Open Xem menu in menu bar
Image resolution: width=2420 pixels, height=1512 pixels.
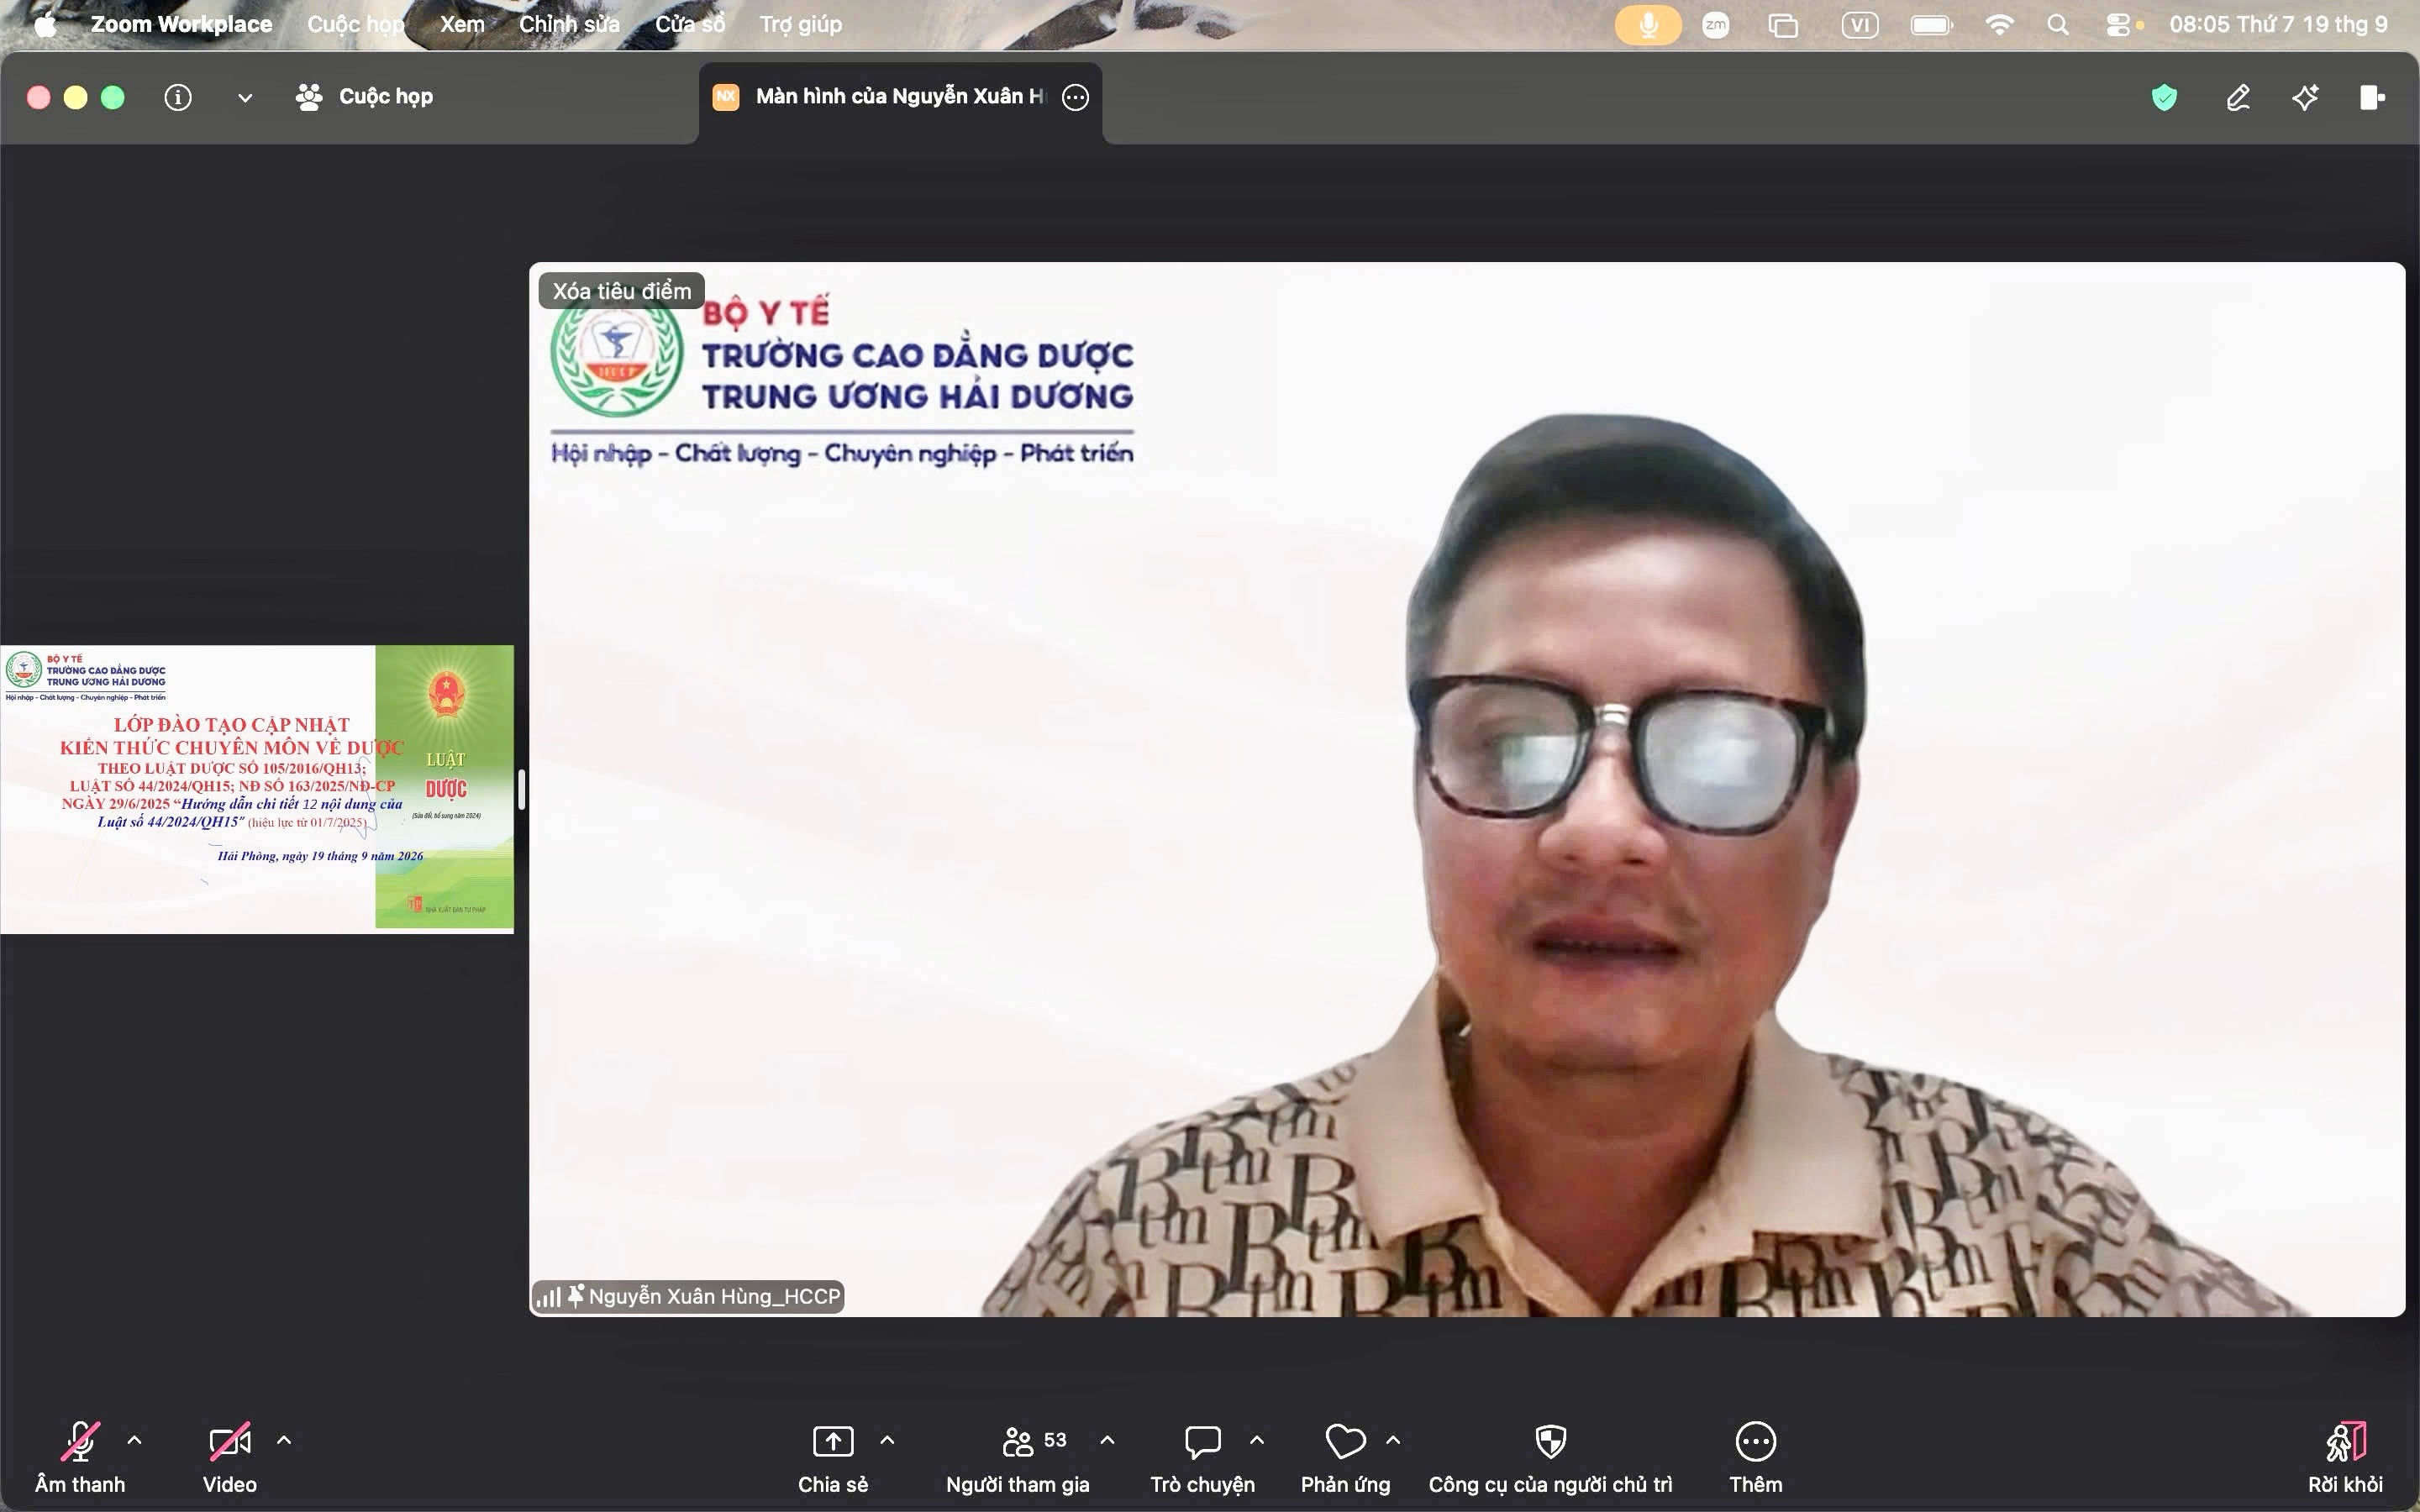[462, 24]
